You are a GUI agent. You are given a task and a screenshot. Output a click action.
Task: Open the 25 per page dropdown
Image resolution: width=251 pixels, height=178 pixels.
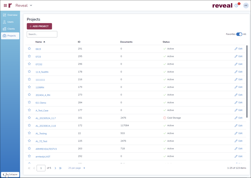[x=77, y=168]
